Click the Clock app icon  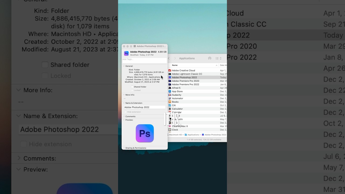click(x=170, y=130)
